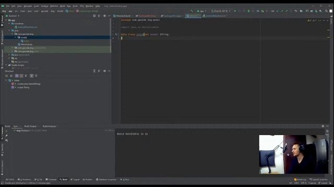Collapse the app module in project tree
This screenshot has height=187, width=334.
pos(6,20)
